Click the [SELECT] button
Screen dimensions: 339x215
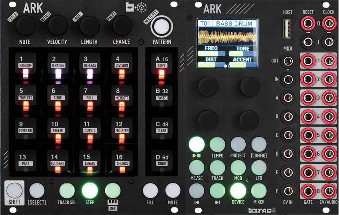point(37,191)
